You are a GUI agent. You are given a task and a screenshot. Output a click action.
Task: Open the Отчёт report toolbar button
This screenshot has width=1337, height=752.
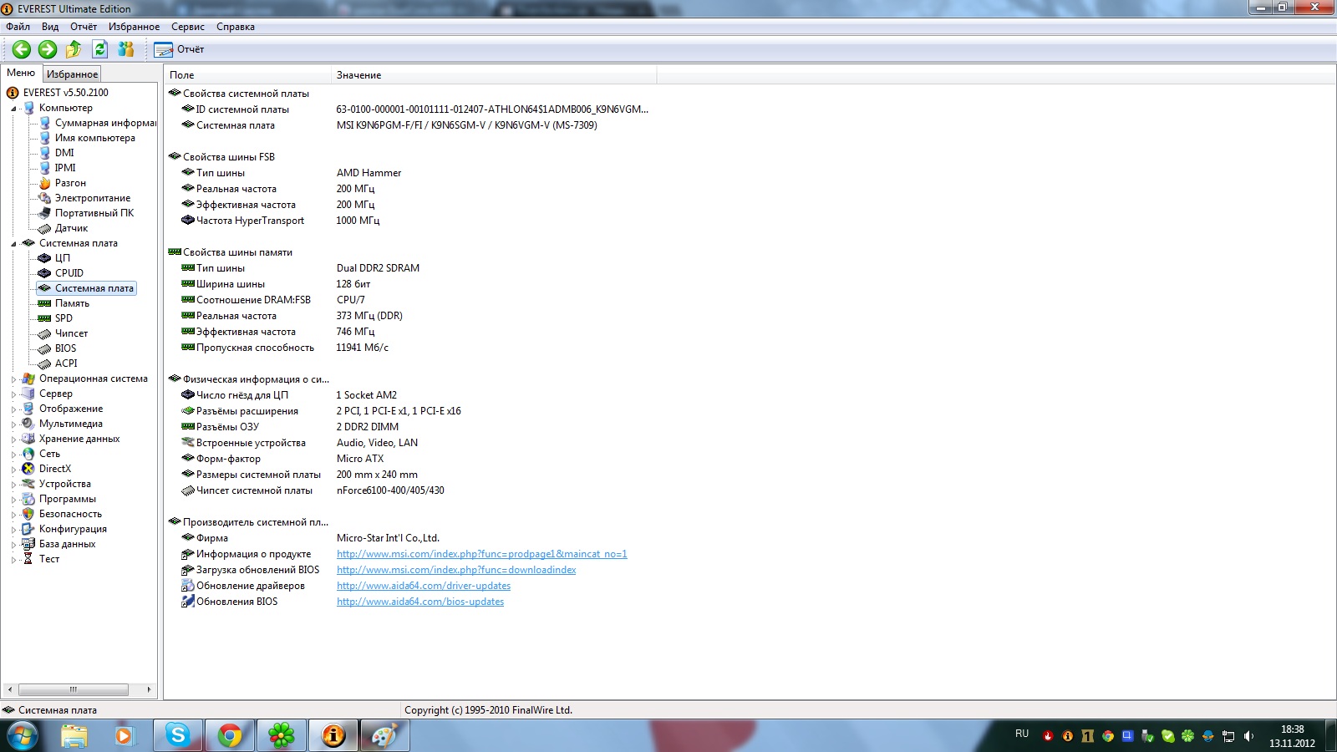tap(179, 49)
